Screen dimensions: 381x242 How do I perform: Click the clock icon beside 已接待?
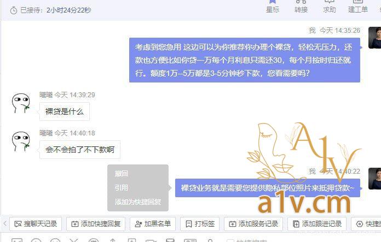click(x=14, y=10)
